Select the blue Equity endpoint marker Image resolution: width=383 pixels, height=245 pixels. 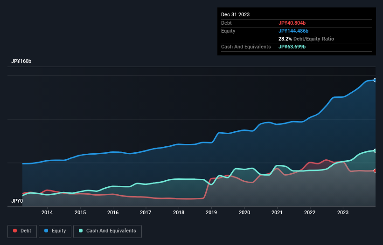tap(375, 80)
